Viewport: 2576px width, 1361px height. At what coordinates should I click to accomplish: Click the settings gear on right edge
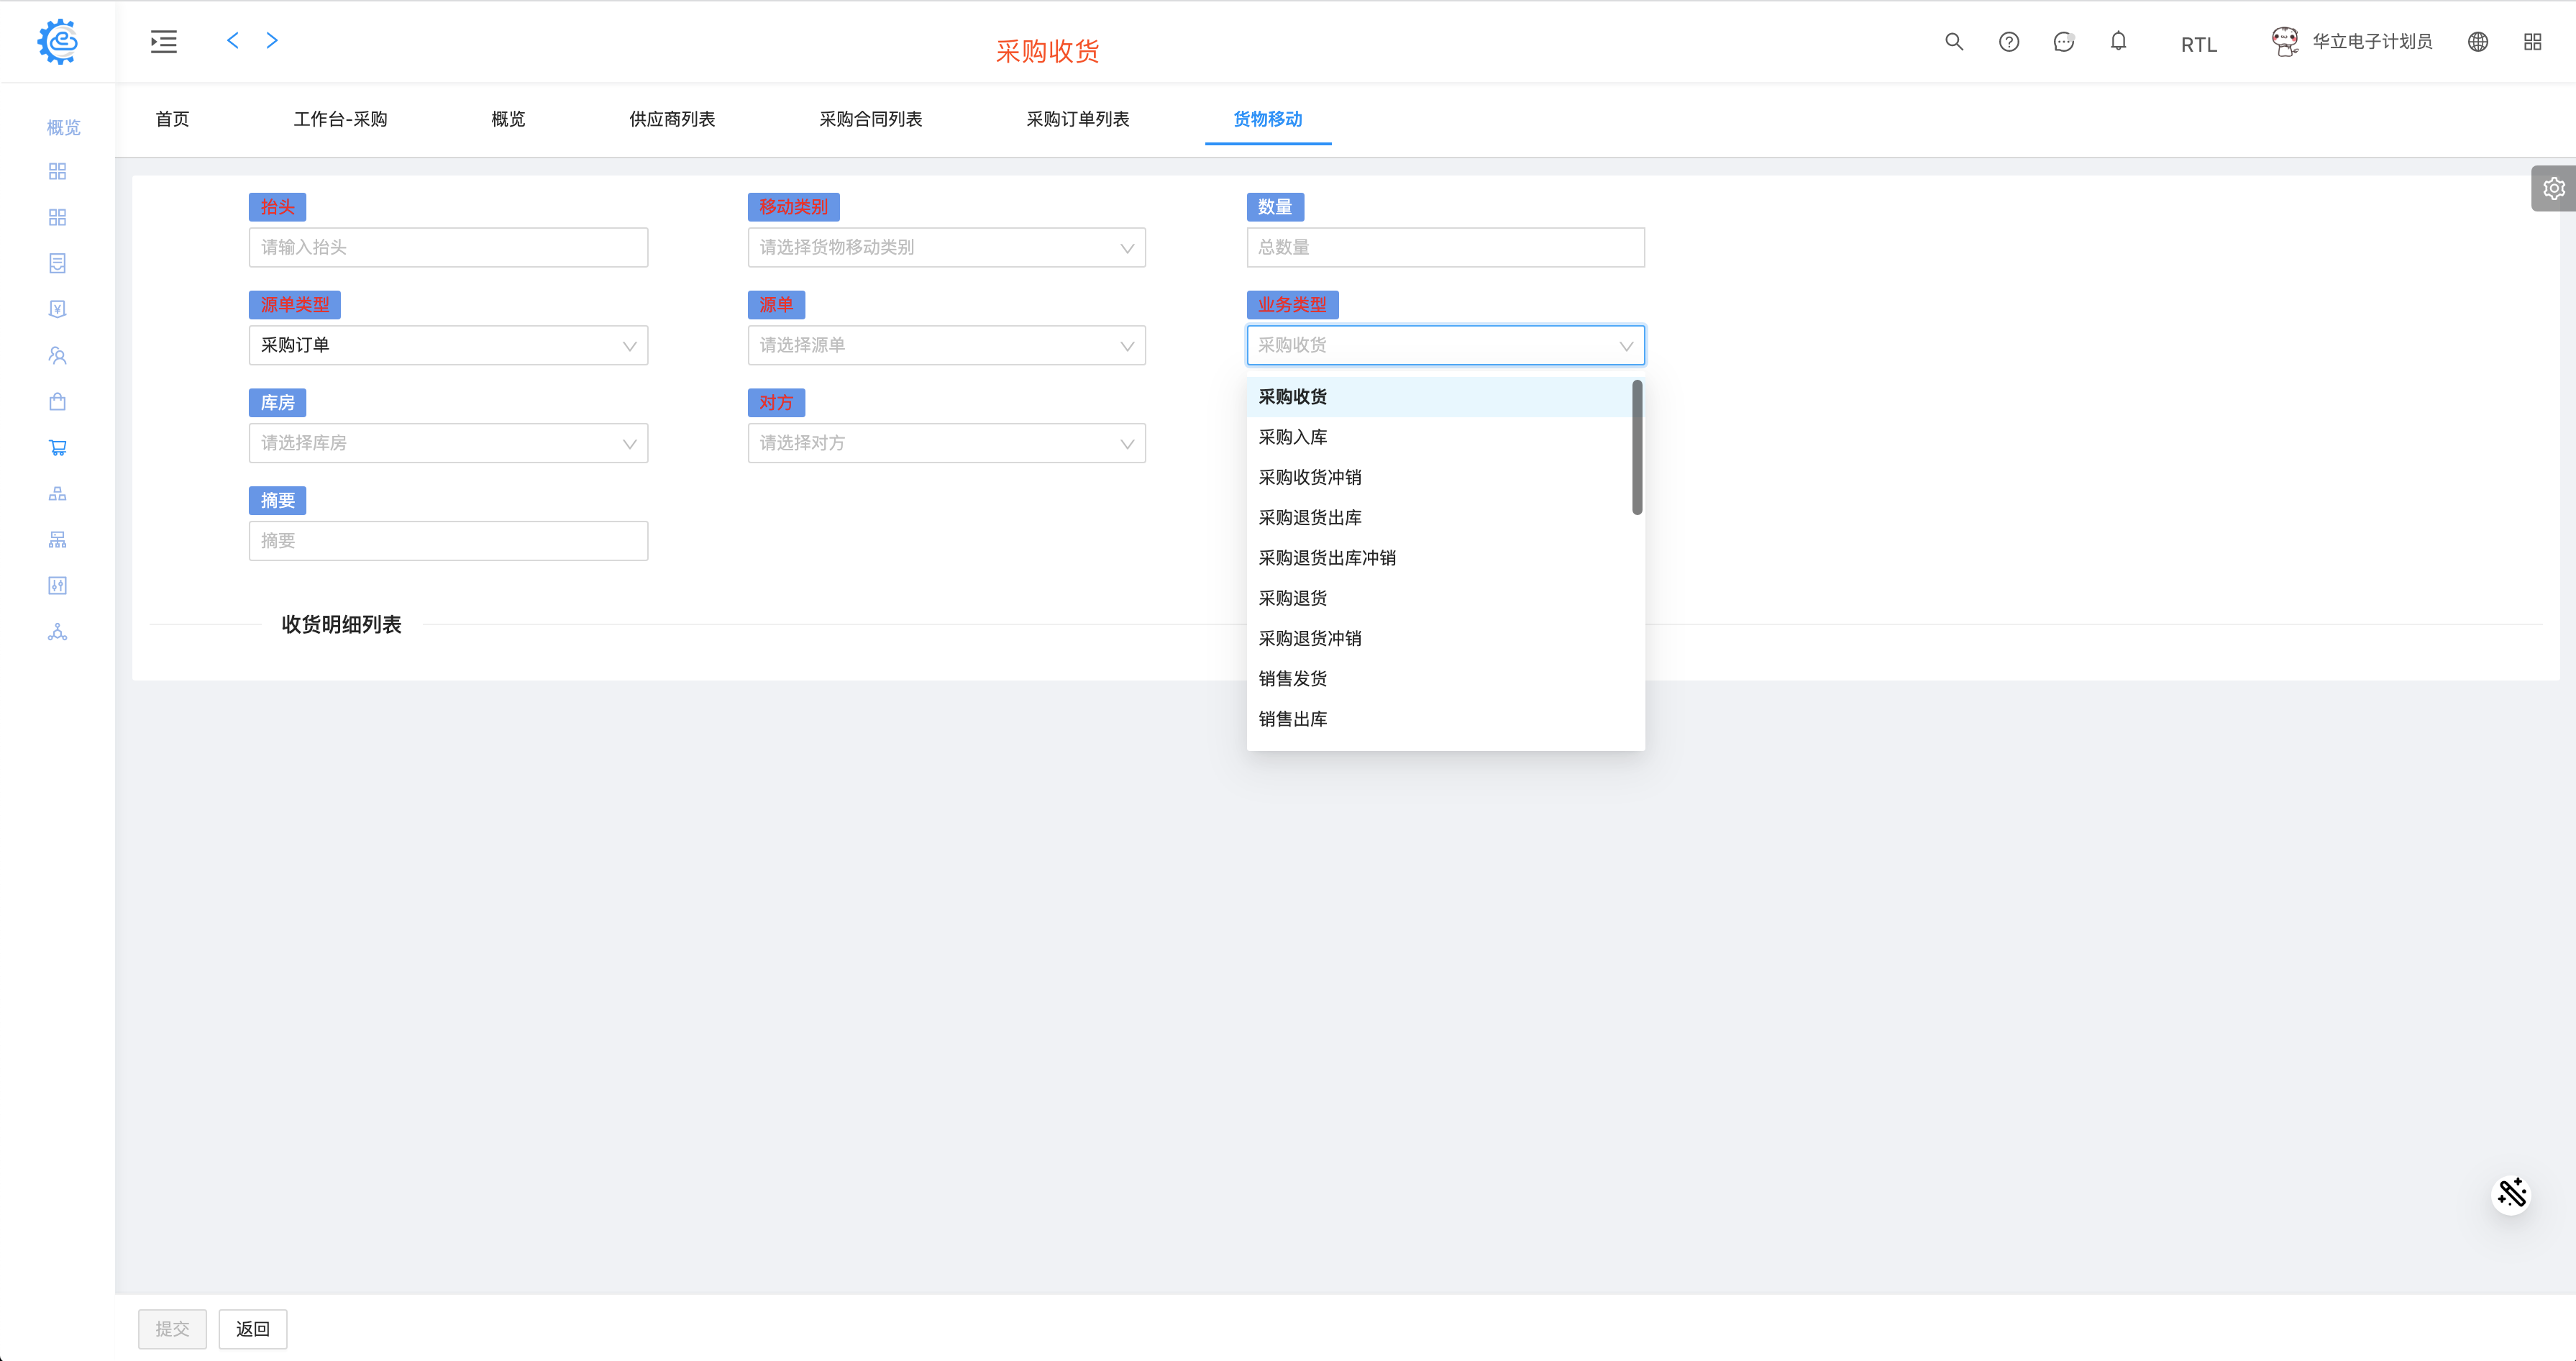[2553, 188]
